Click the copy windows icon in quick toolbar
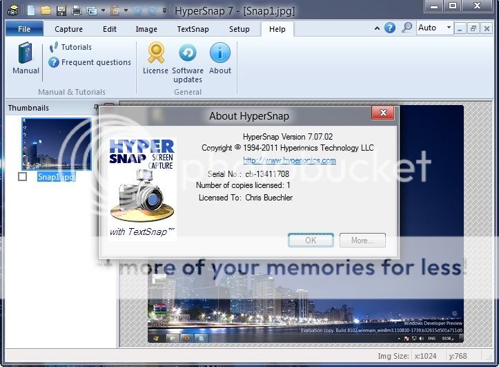The height and width of the screenshot is (367, 499). (x=92, y=11)
